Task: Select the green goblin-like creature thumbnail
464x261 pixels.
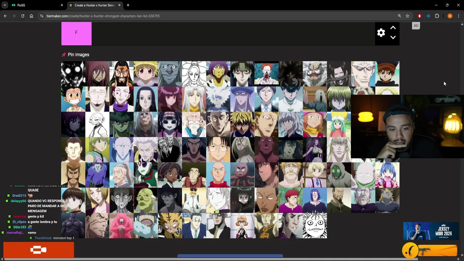Action: (146, 200)
